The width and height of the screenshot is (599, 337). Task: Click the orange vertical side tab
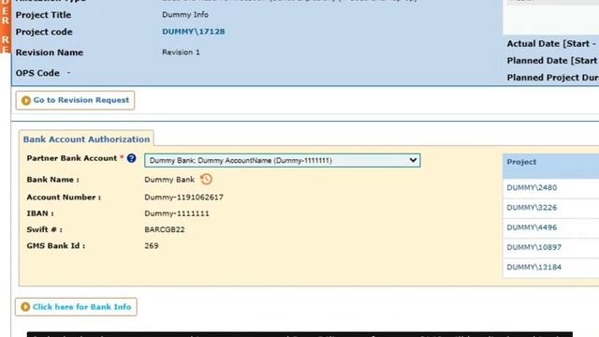(x=6, y=27)
